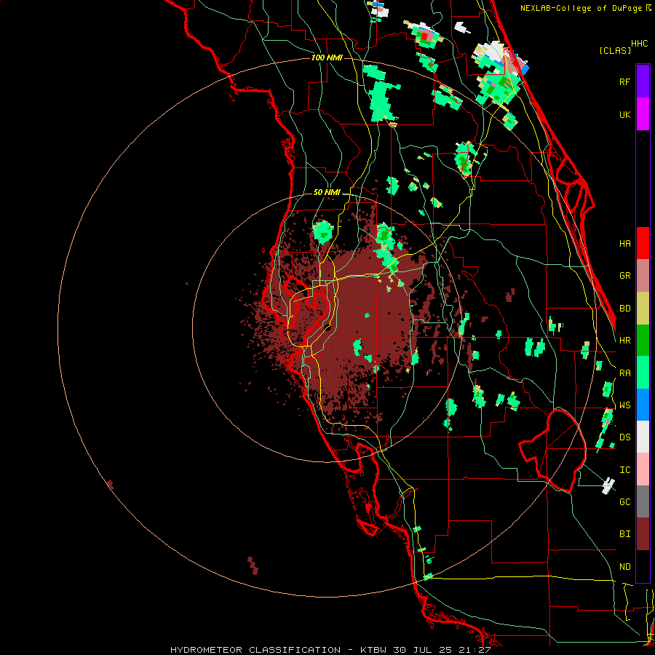Viewport: 655px width, 655px height.
Task: Select the dusty pink GR legend swatch
Action: click(x=643, y=276)
